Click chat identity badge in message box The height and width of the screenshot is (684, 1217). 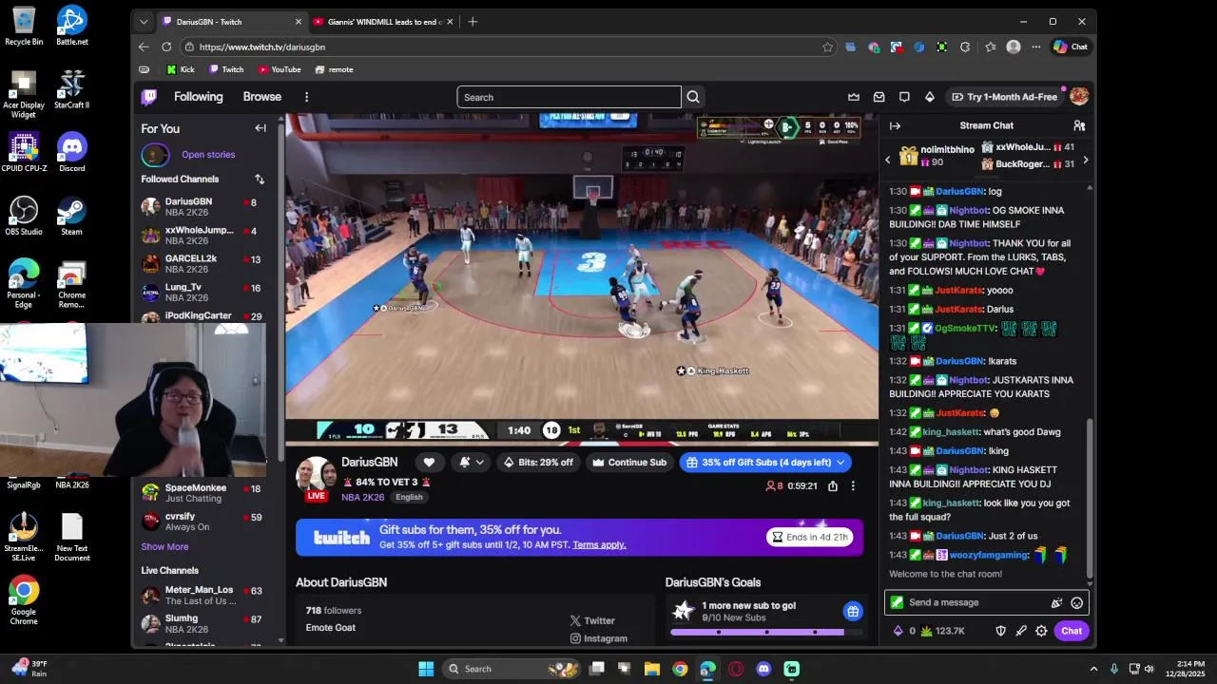pos(897,602)
